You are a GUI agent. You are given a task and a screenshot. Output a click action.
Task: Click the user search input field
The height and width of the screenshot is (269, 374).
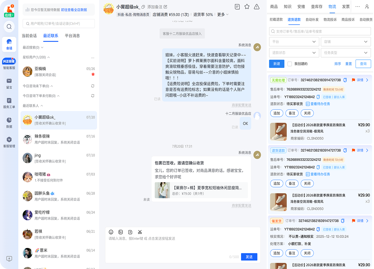pyautogui.click(x=59, y=24)
